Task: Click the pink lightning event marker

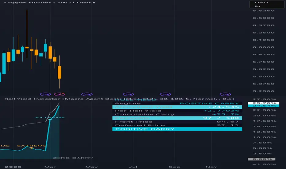Action: (60, 94)
